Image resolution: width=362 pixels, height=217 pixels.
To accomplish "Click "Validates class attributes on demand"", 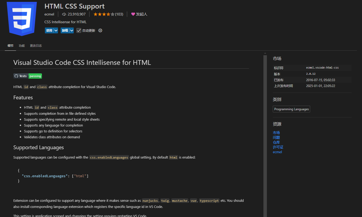I will (x=52, y=137).
